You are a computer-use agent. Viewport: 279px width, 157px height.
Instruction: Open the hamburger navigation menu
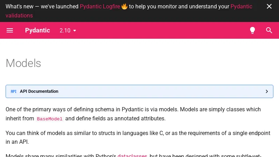click(10, 30)
